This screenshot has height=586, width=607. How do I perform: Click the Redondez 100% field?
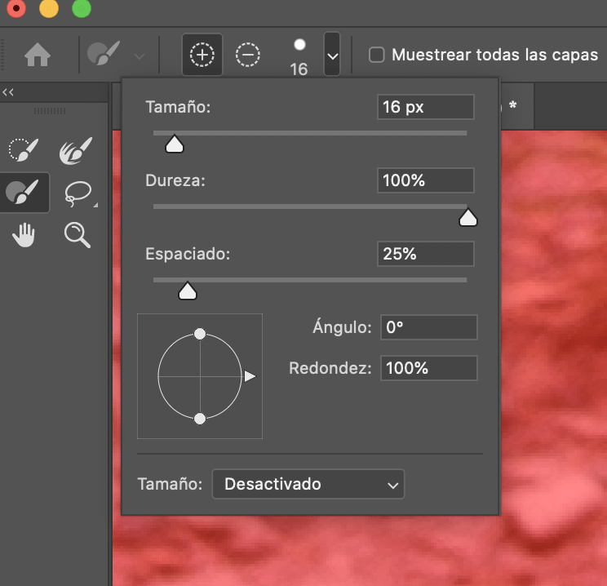(429, 368)
